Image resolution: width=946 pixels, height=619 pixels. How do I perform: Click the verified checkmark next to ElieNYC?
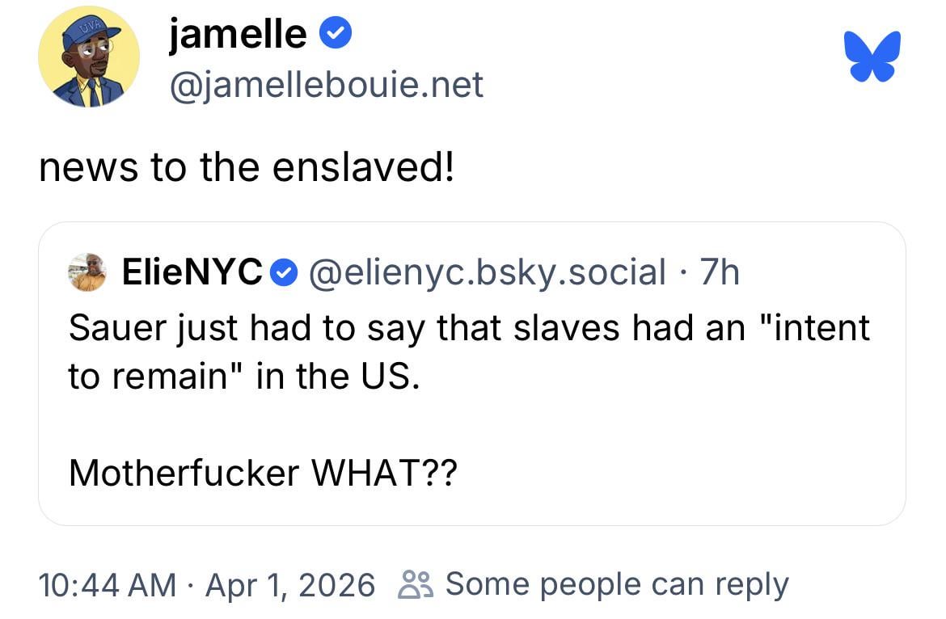[281, 273]
